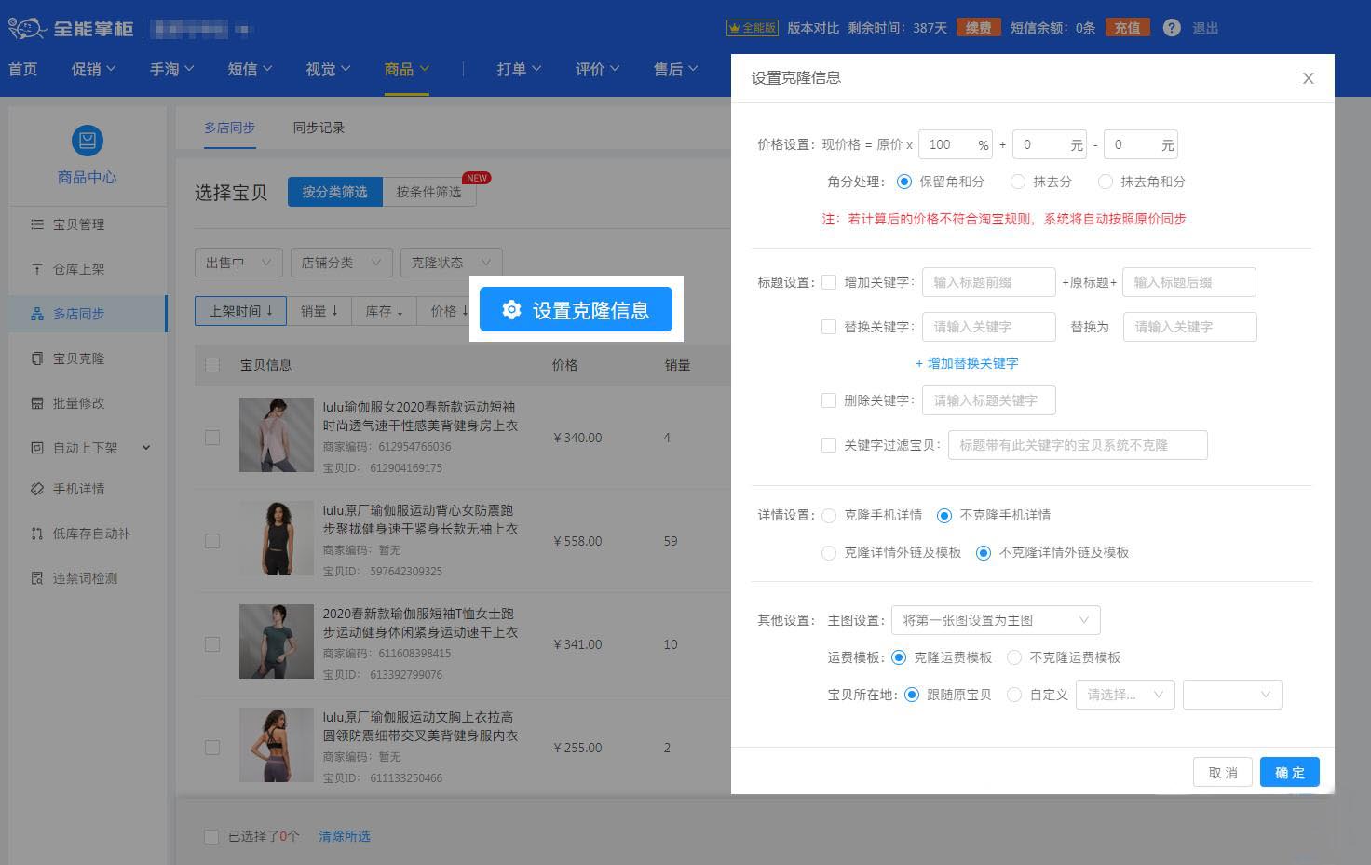The width and height of the screenshot is (1371, 865).
Task: Select 不克隆手机详情 radio option
Action: [x=944, y=515]
